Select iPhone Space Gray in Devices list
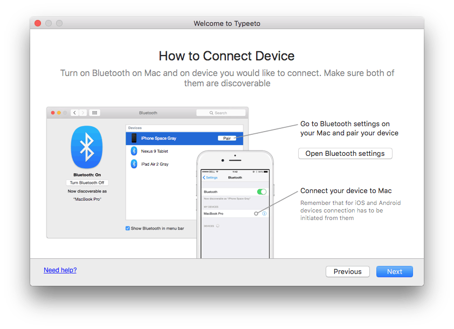The height and width of the screenshot is (329, 454). click(184, 139)
